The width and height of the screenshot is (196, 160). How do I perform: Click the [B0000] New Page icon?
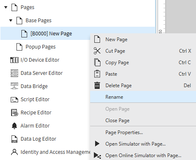pos(24,34)
